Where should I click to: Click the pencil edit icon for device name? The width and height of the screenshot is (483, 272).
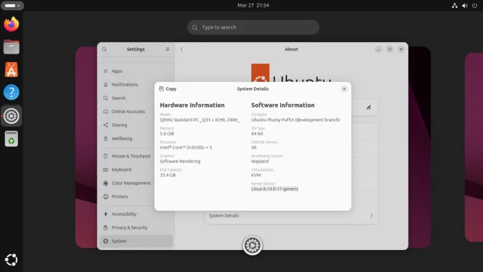pyautogui.click(x=368, y=107)
